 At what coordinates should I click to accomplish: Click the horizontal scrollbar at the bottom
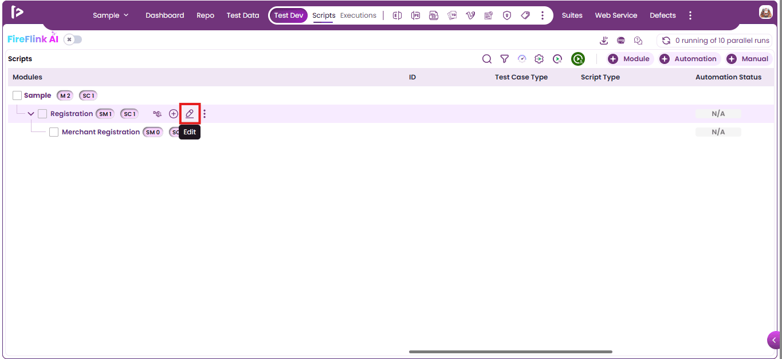coord(510,352)
